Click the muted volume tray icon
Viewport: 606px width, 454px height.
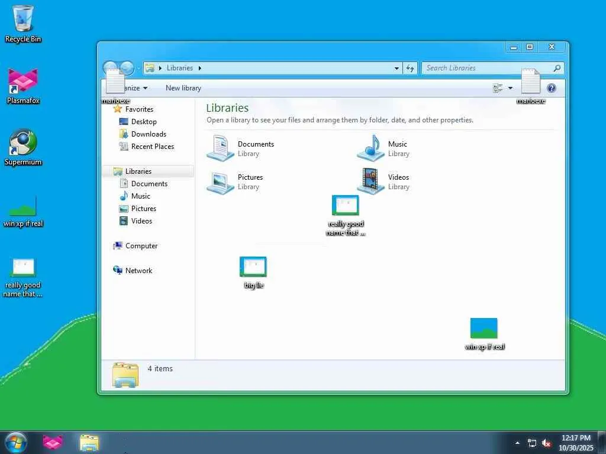(x=546, y=443)
